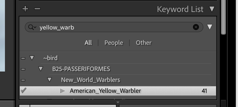Switch to the People keyword filter
Viewport: 238px width, 107px height.
click(x=114, y=43)
